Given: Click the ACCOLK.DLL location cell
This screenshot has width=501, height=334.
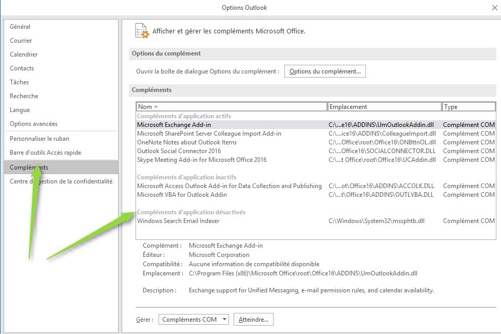Looking at the screenshot, I should point(381,186).
